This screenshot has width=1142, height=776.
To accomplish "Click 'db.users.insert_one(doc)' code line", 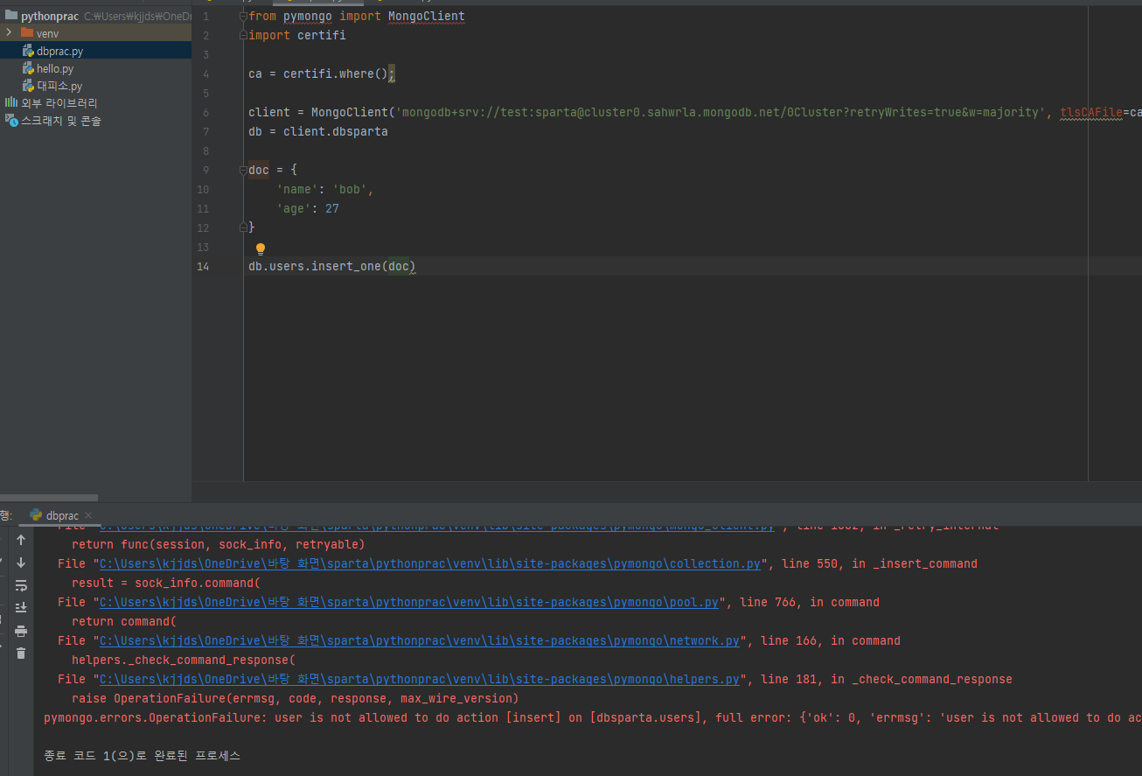I will point(332,266).
